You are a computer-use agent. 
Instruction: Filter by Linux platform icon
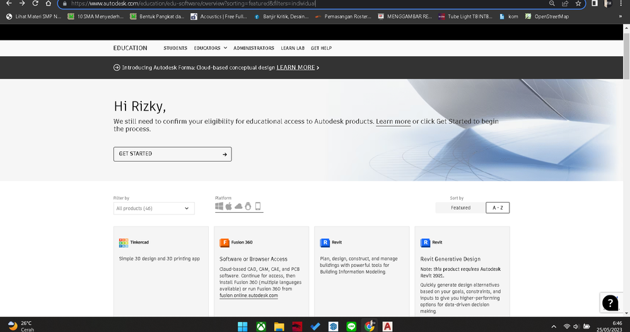click(x=248, y=206)
